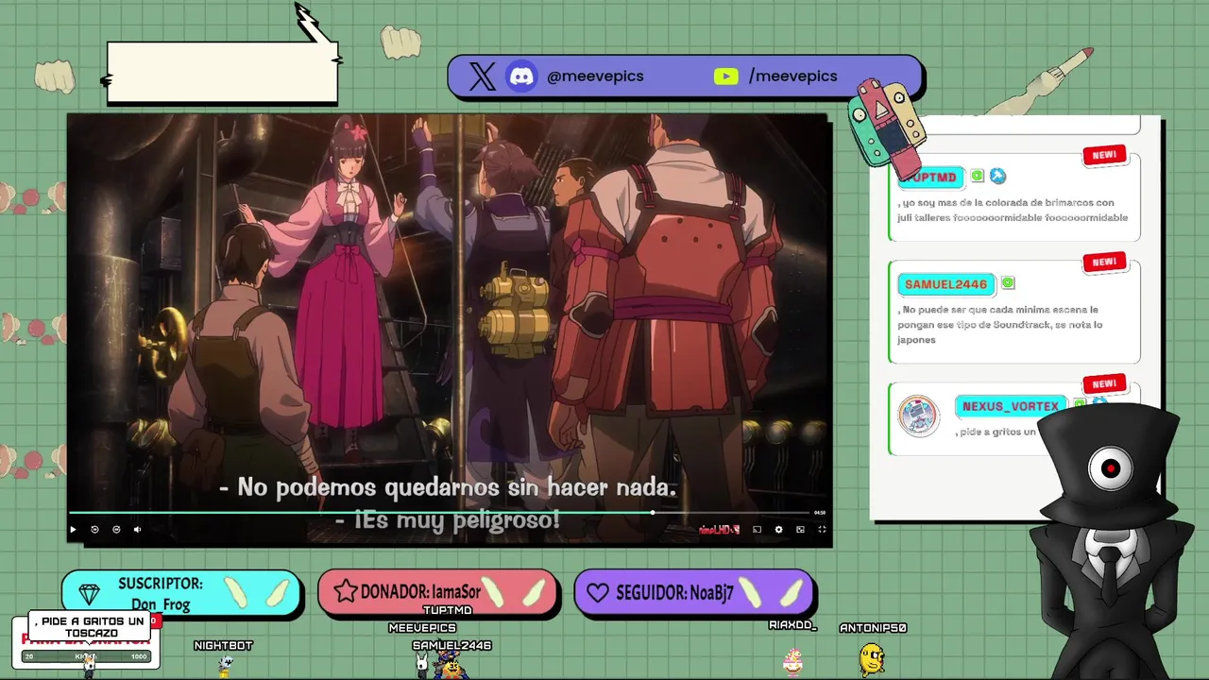Click TUPTMD's chat message text
The width and height of the screenshot is (1209, 680).
coord(1013,210)
